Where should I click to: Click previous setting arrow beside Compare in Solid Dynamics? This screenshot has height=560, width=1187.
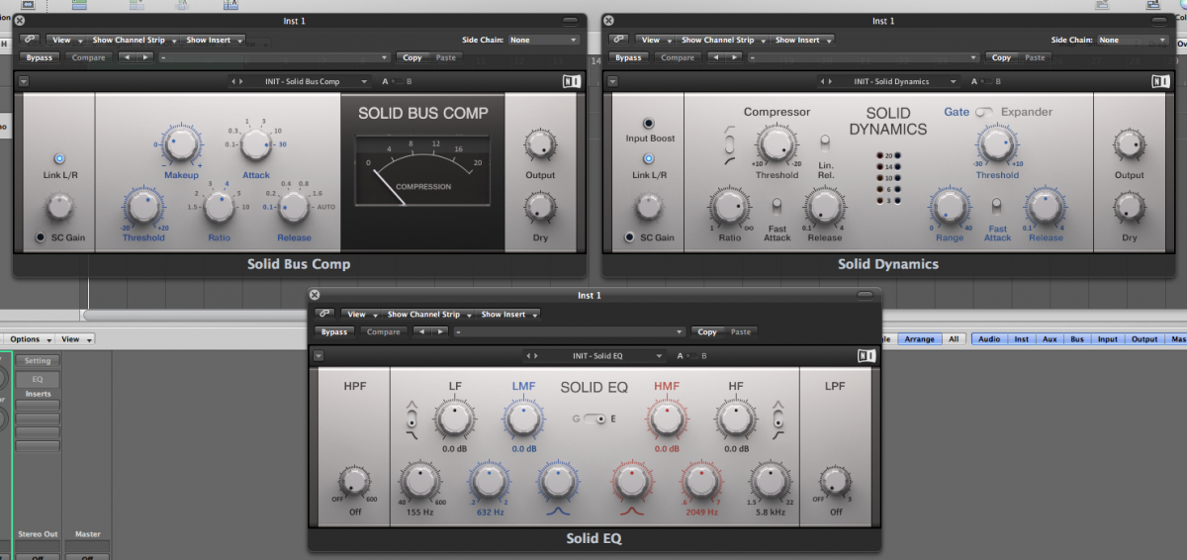pyautogui.click(x=716, y=57)
